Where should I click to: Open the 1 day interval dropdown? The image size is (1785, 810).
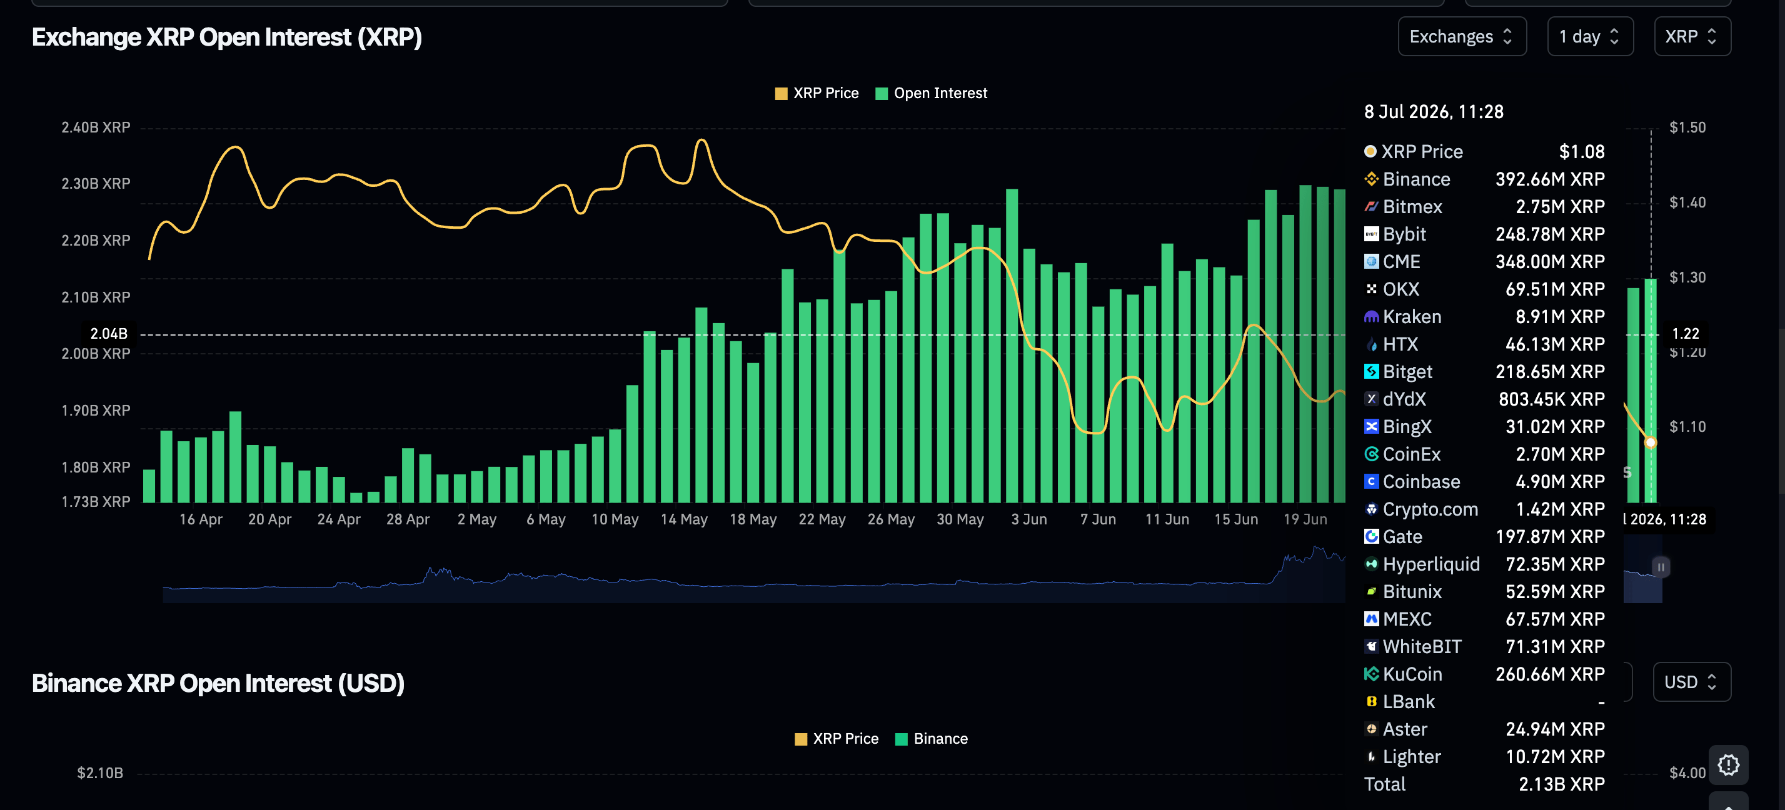pyautogui.click(x=1589, y=37)
